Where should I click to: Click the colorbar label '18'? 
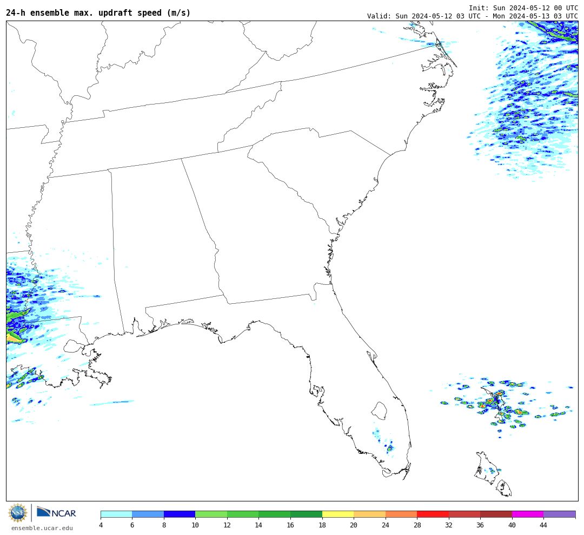click(322, 525)
